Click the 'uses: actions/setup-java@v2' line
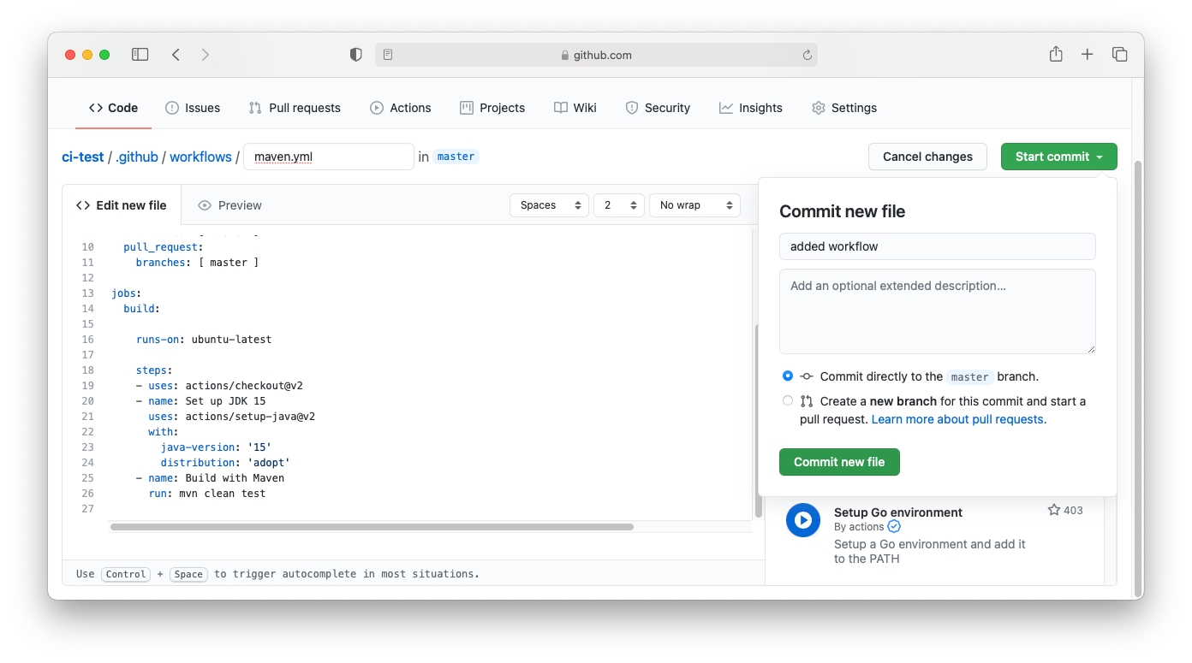Image resolution: width=1192 pixels, height=663 pixels. (232, 417)
